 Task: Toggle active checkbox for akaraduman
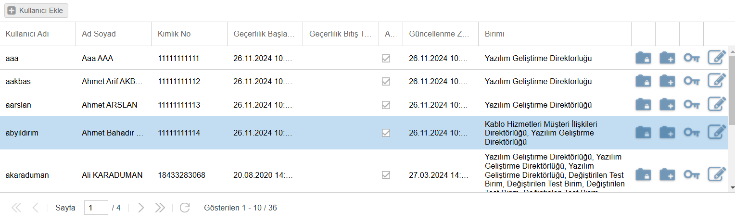(386, 175)
